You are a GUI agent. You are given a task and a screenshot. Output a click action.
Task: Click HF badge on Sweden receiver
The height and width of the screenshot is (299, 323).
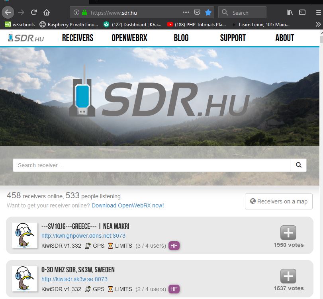(174, 289)
